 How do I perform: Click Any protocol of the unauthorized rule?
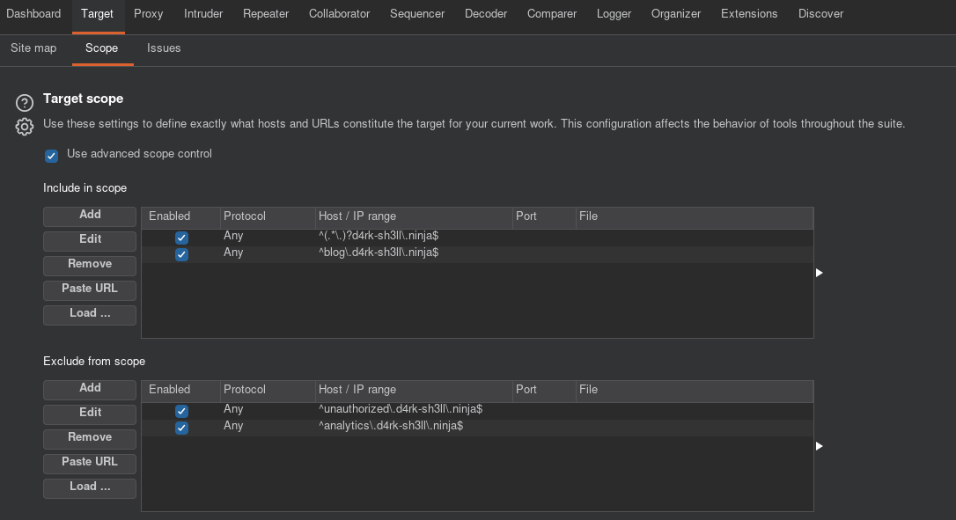[233, 409]
